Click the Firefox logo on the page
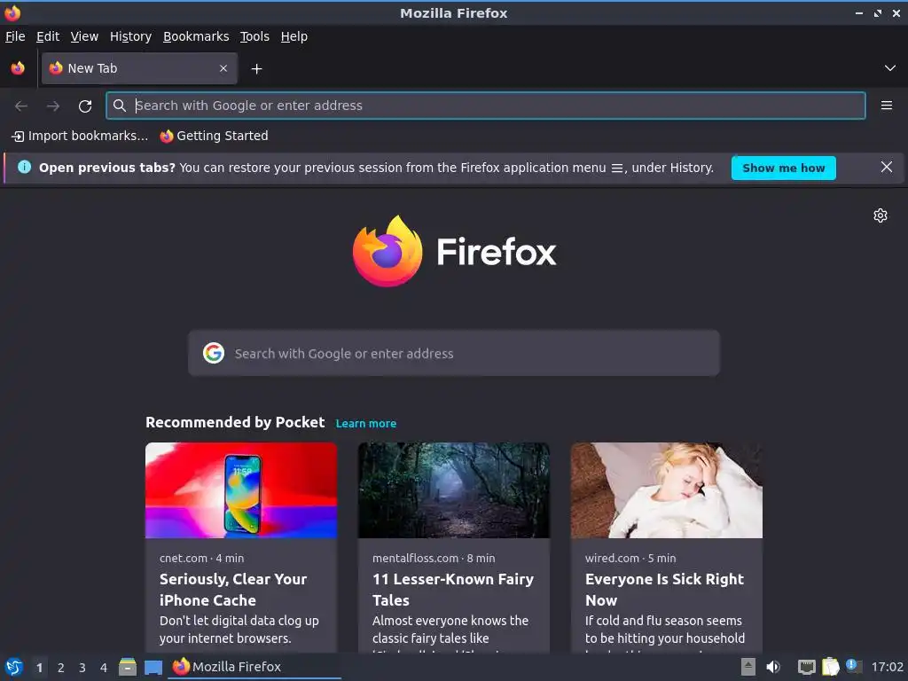908x681 pixels. point(454,251)
